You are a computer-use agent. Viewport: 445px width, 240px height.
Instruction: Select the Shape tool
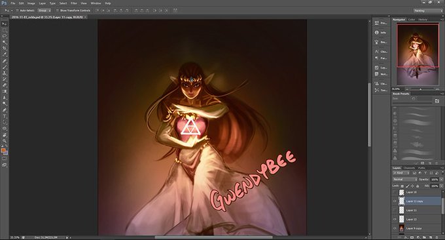pyautogui.click(x=5, y=129)
